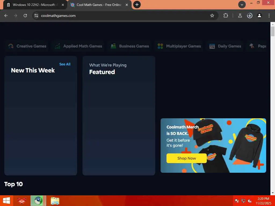Click the browser forward arrow
275x206 pixels.
click(16, 16)
